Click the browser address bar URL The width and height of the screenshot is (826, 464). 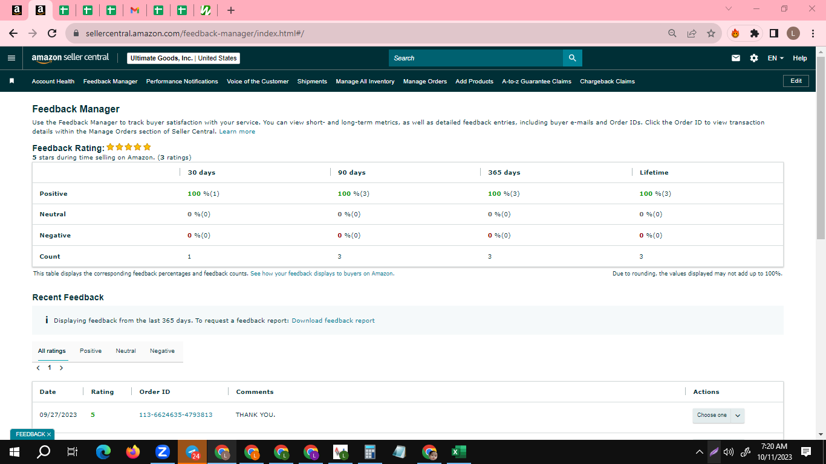click(194, 33)
